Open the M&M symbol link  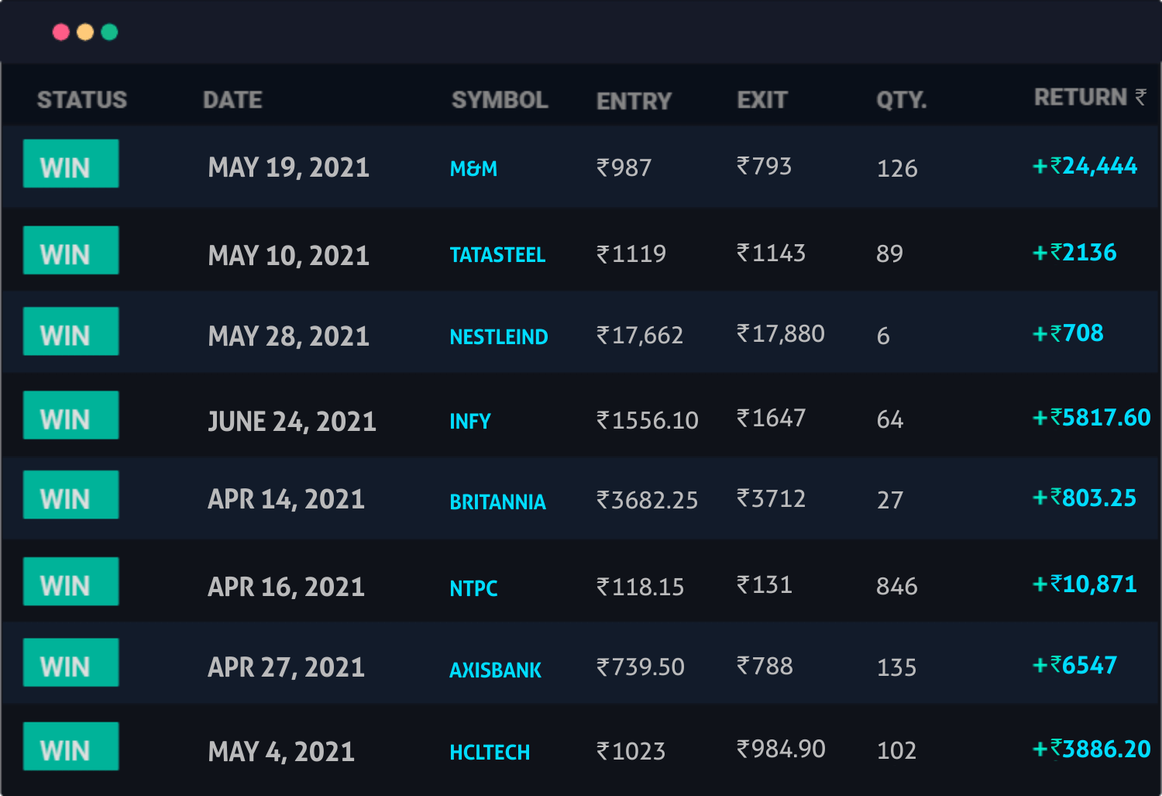(x=473, y=168)
